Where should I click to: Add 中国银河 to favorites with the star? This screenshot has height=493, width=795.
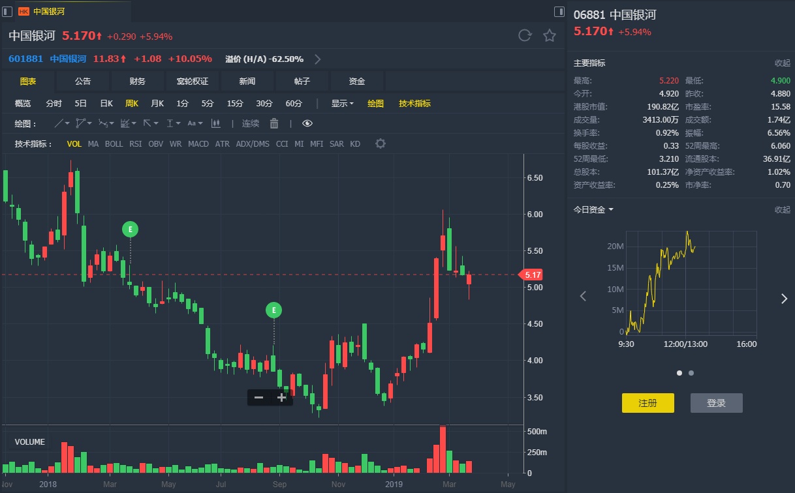[550, 35]
